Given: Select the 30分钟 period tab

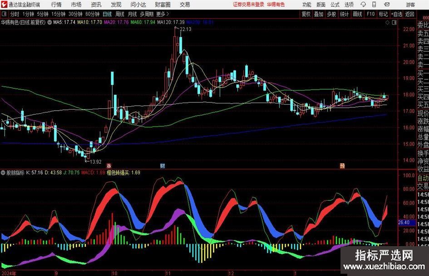Looking at the screenshot, I should point(75,14).
